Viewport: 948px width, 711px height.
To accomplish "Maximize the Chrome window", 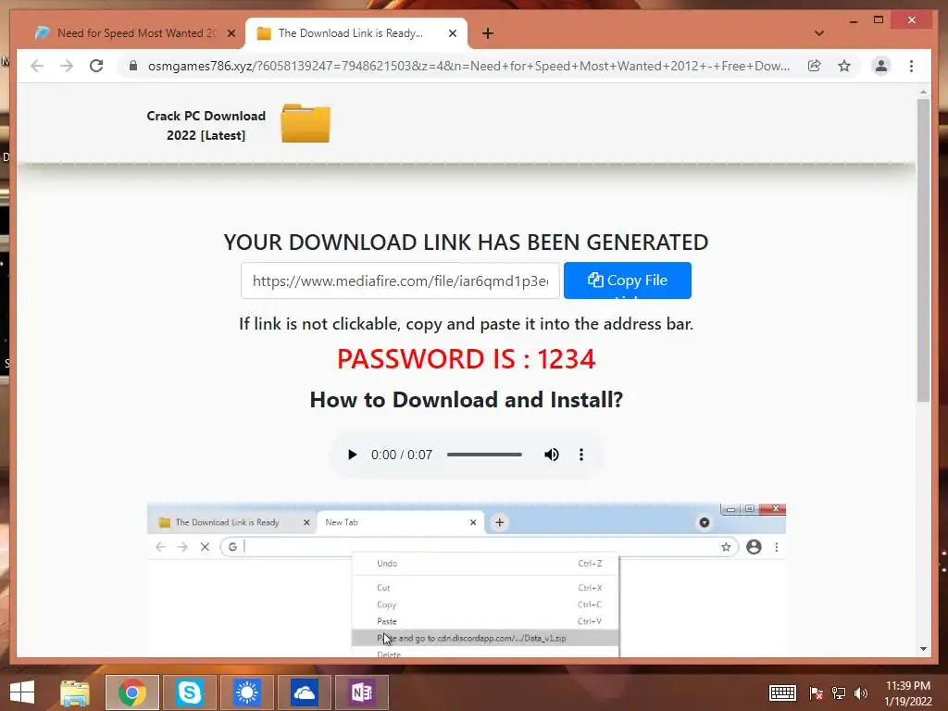I will [x=879, y=20].
